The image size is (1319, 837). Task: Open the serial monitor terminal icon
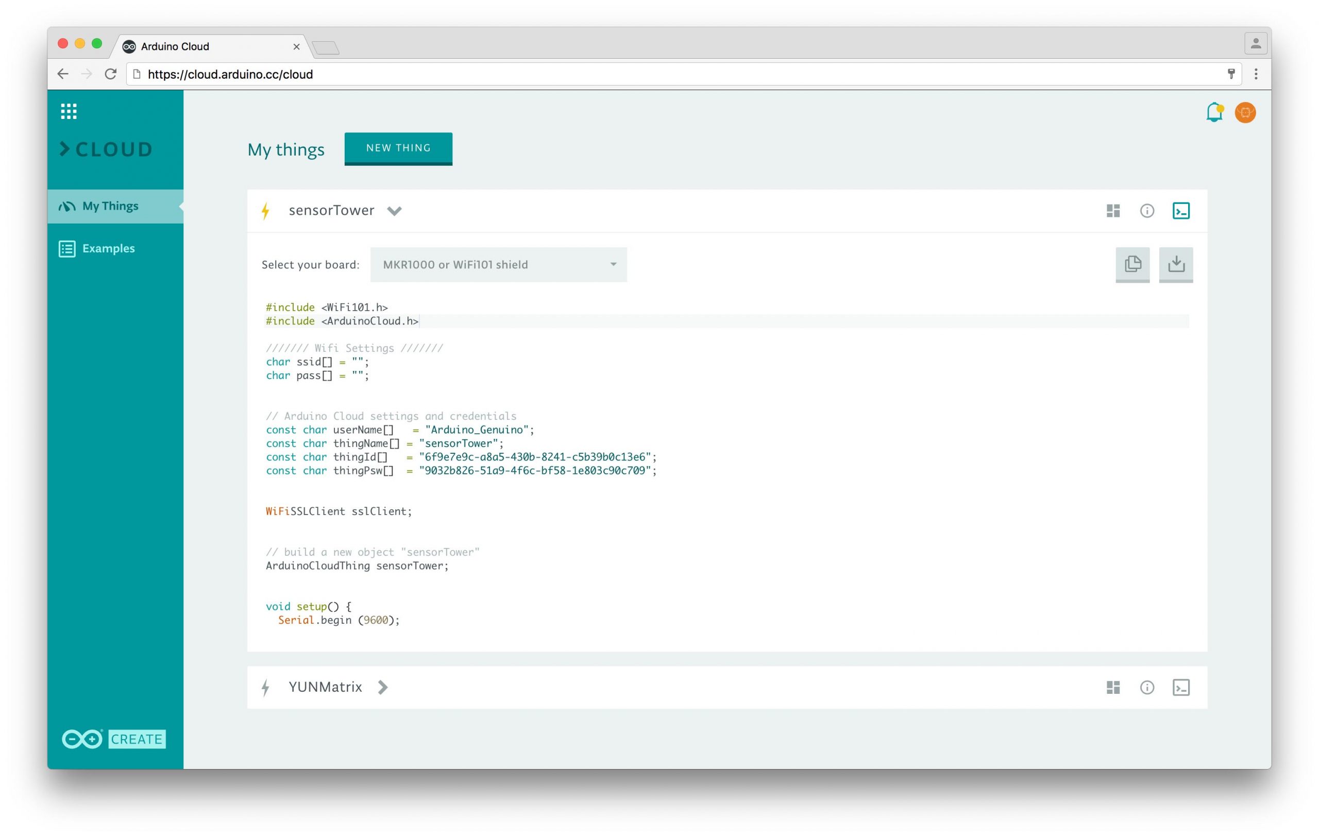pyautogui.click(x=1181, y=210)
